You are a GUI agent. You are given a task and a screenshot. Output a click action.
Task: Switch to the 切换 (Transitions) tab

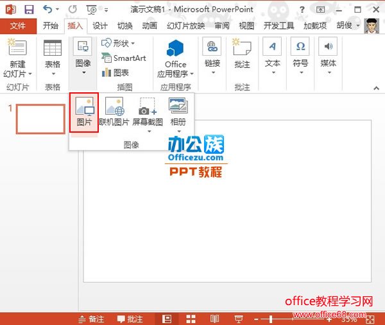pyautogui.click(x=124, y=26)
